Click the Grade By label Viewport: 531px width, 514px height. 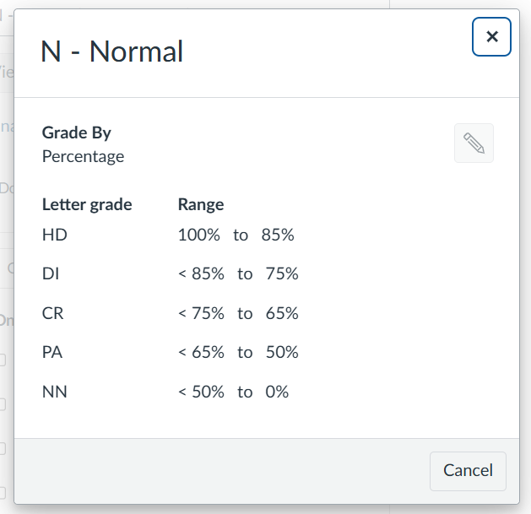tap(76, 133)
